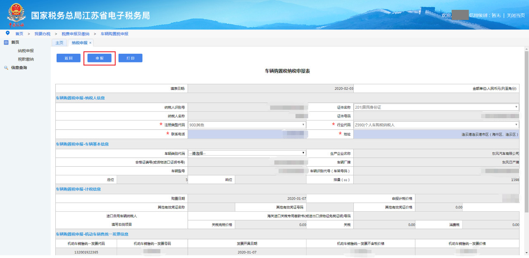The height and width of the screenshot is (258, 529).
Task: Click the 其他有效凭证价格 0.00 field
Action: click(x=439, y=207)
